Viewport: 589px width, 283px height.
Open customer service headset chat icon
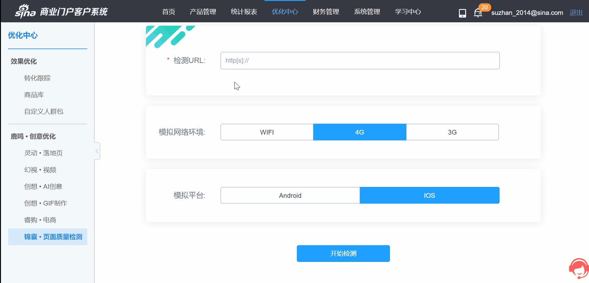578,269
